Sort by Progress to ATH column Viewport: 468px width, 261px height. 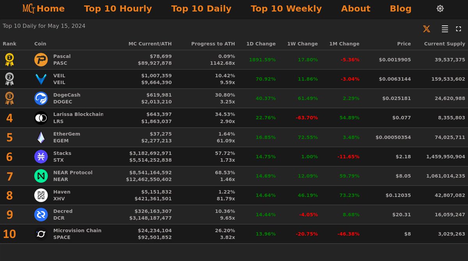[213, 44]
